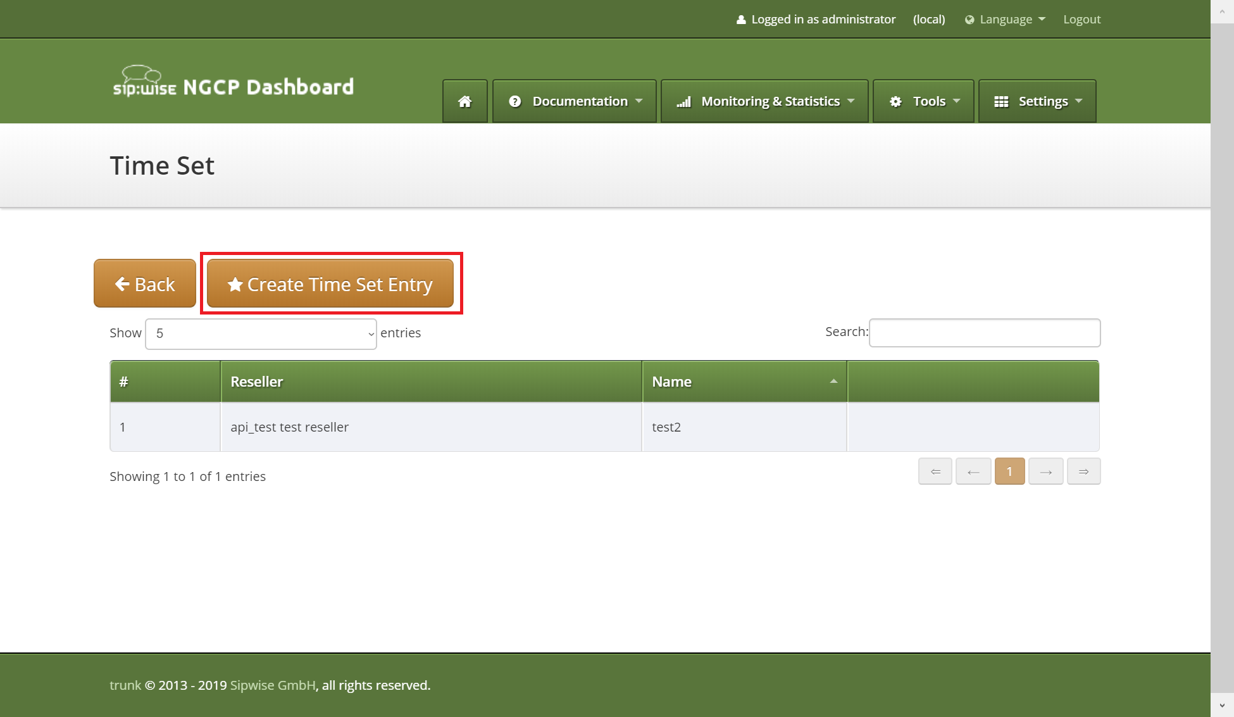Open the Language dropdown
Screen dimensions: 1234x717
click(x=1005, y=20)
